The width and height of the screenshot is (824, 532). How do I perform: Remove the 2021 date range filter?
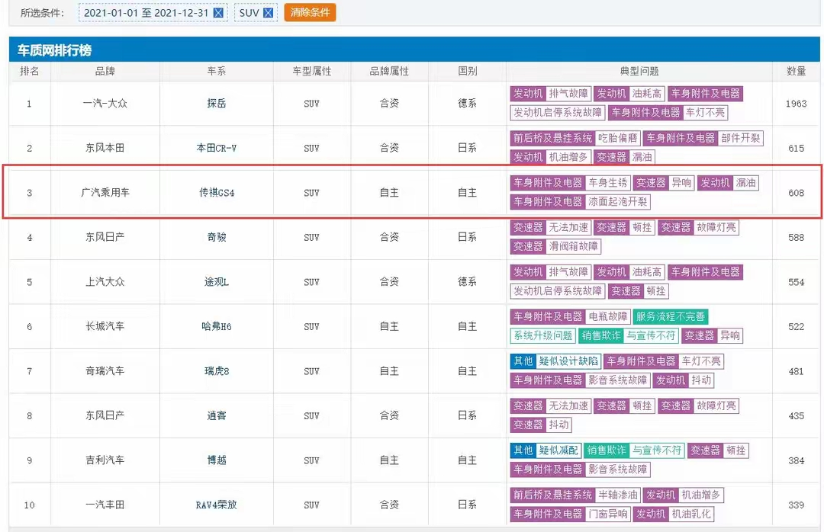point(218,13)
